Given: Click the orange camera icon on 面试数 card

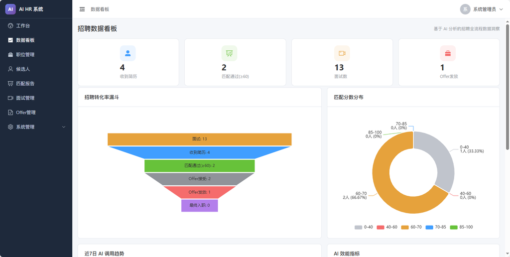Looking at the screenshot, I should coord(342,53).
